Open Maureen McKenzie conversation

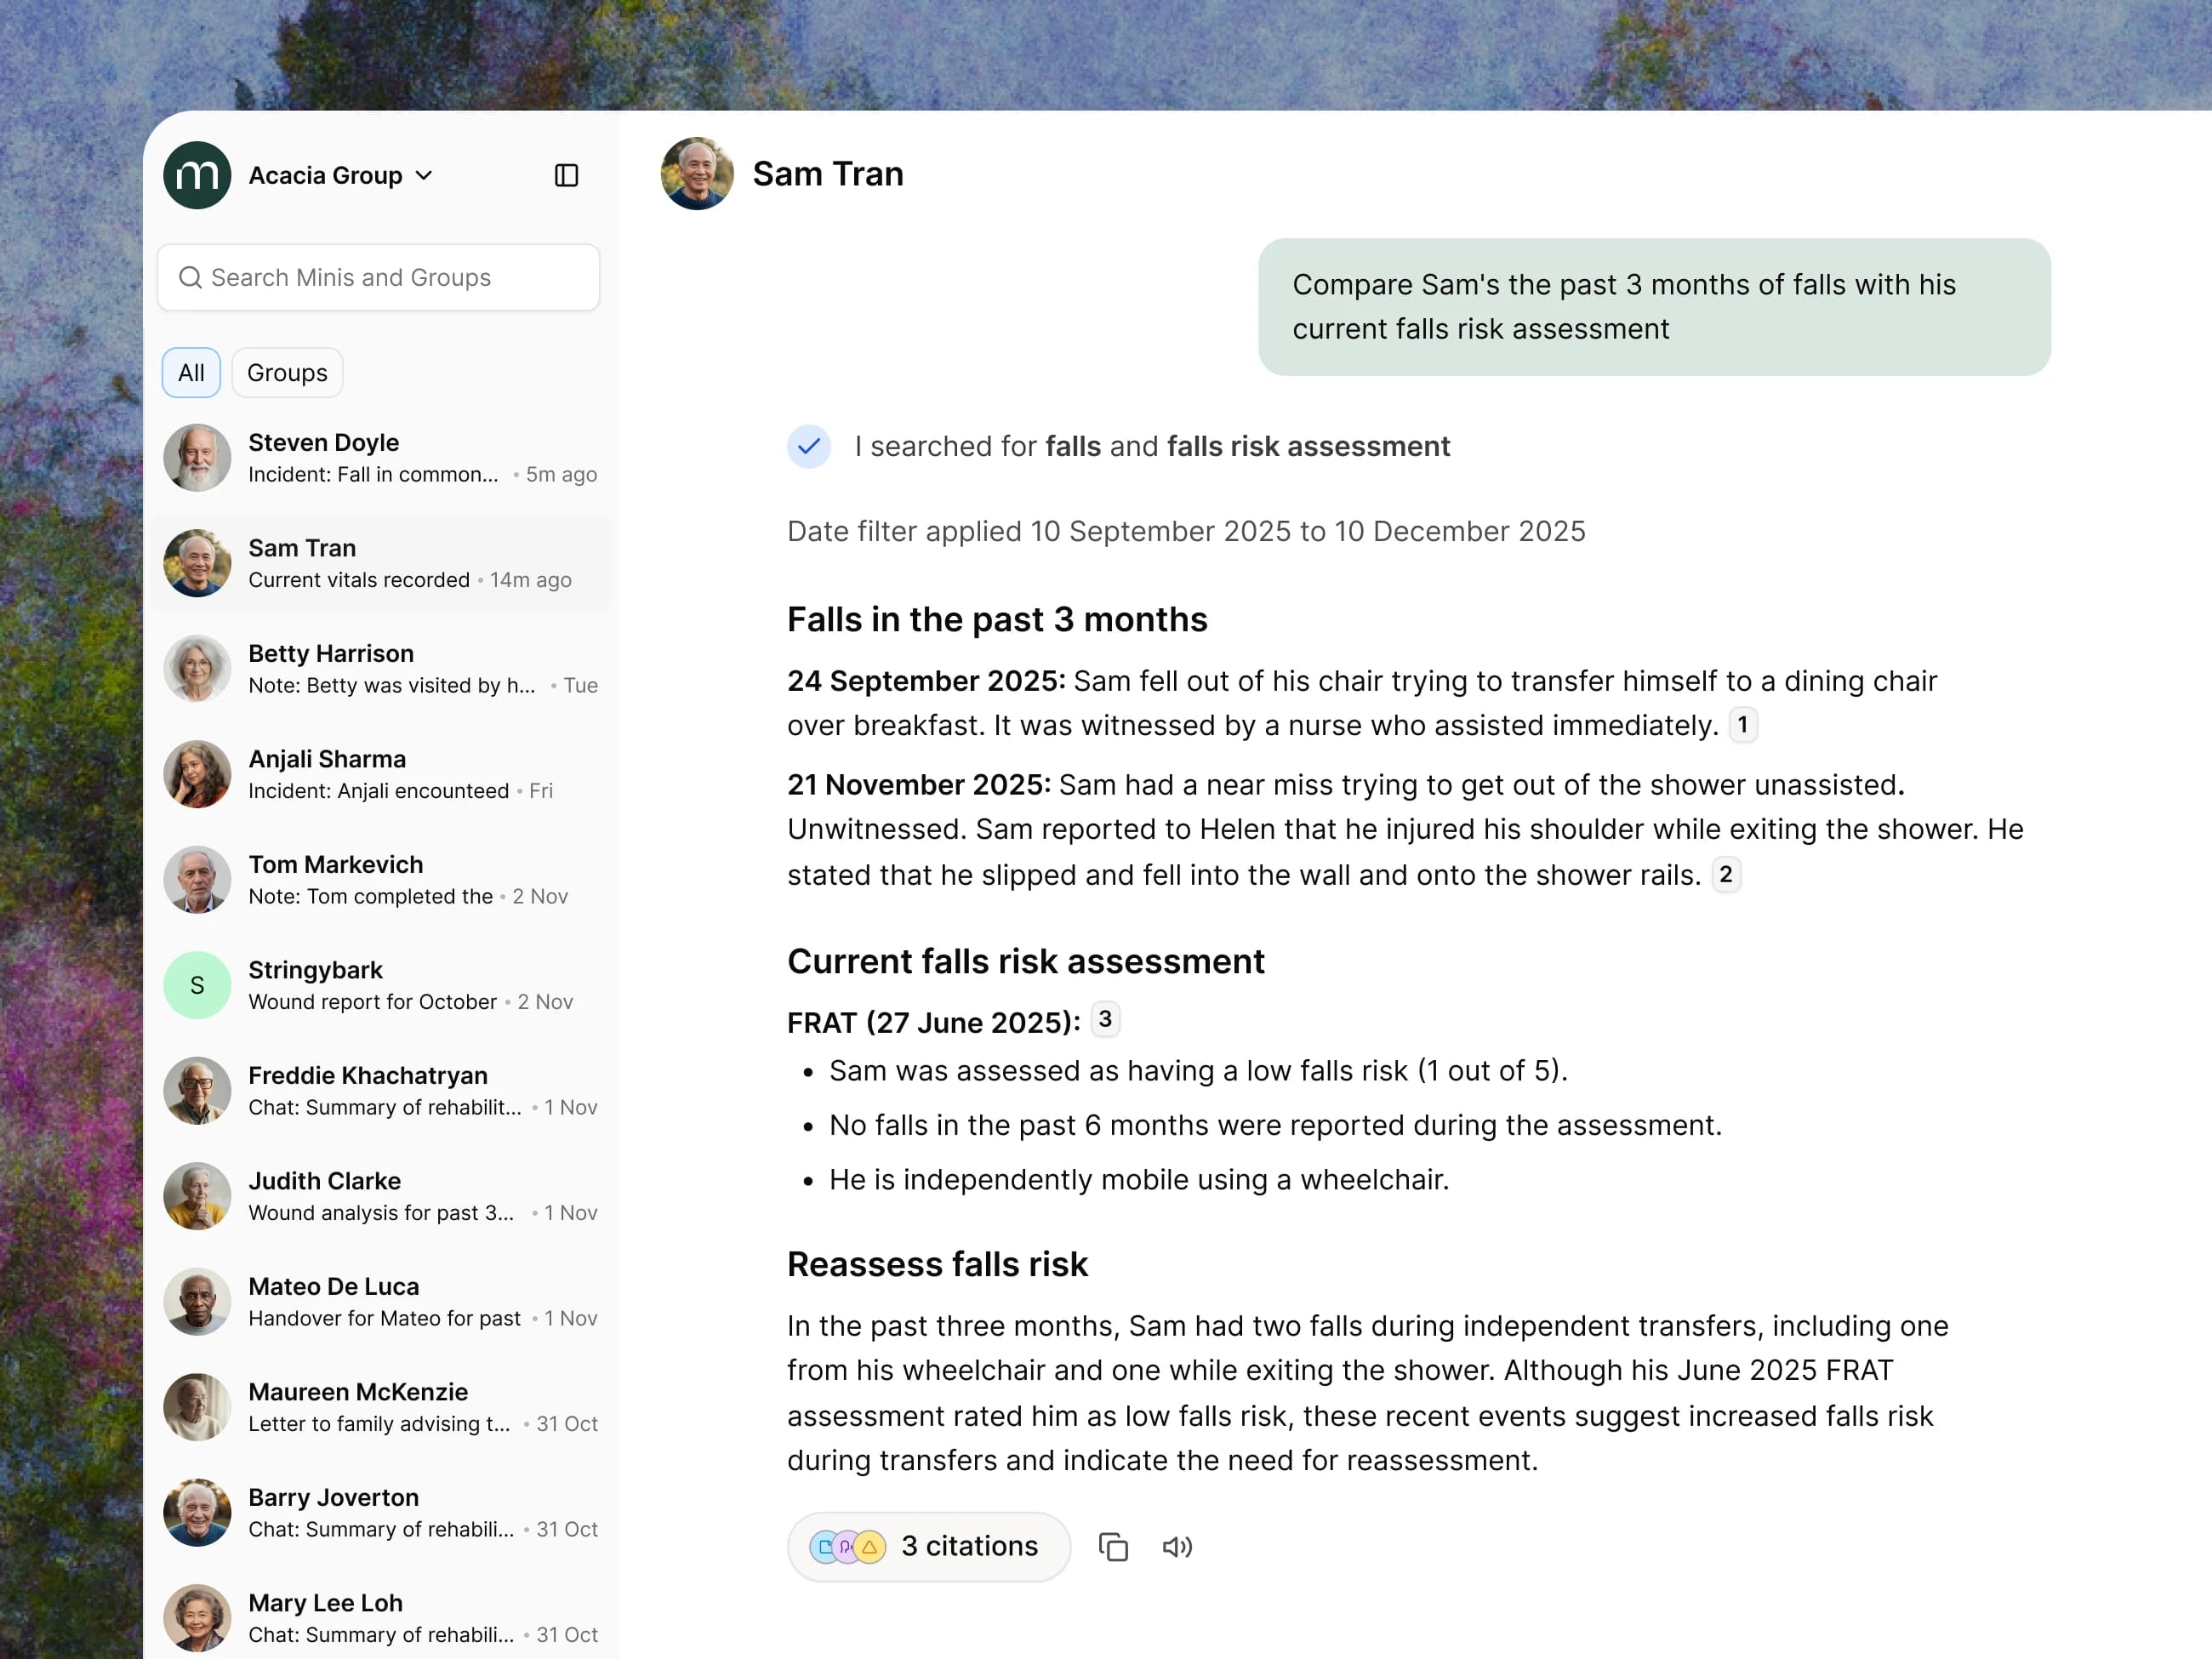(x=380, y=1407)
